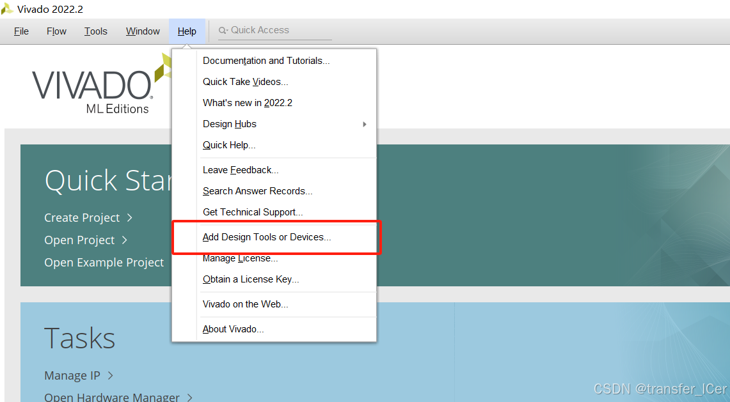
Task: Click the chevron beside Create Project
Action: tap(130, 217)
